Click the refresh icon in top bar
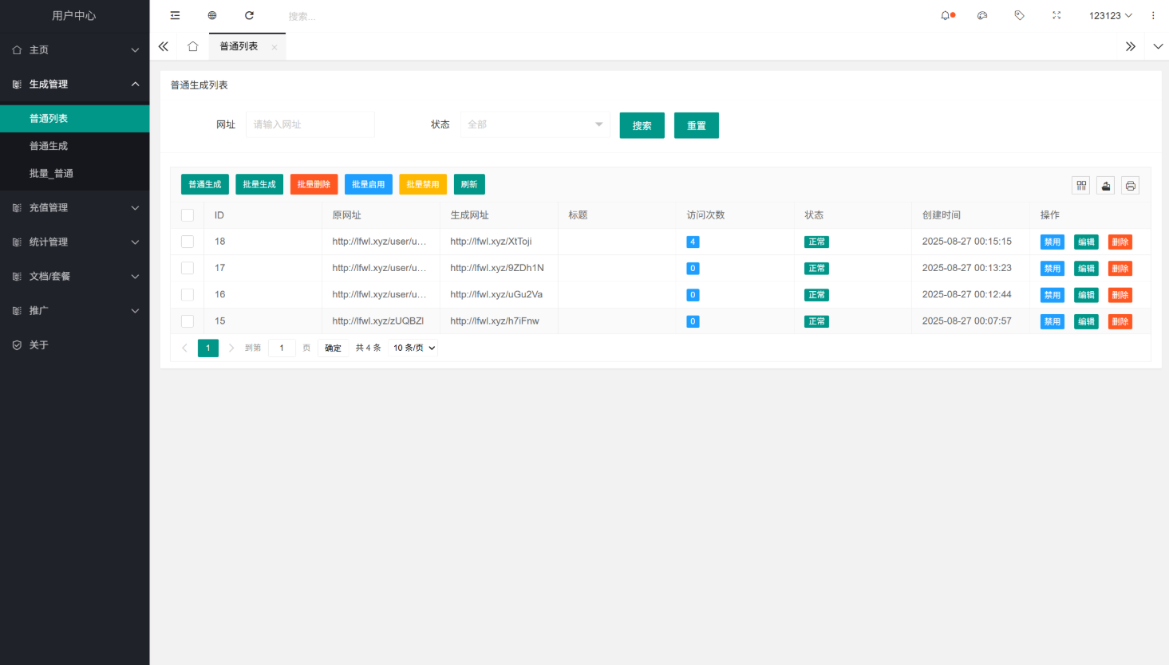Viewport: 1169px width, 665px height. (x=249, y=15)
